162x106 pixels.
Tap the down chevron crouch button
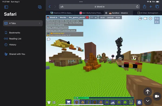point(147,101)
